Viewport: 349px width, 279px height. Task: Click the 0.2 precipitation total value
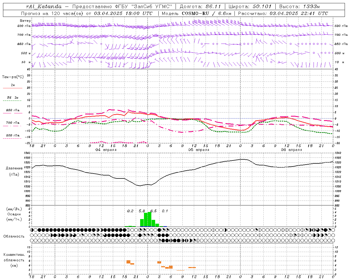coord(130,211)
